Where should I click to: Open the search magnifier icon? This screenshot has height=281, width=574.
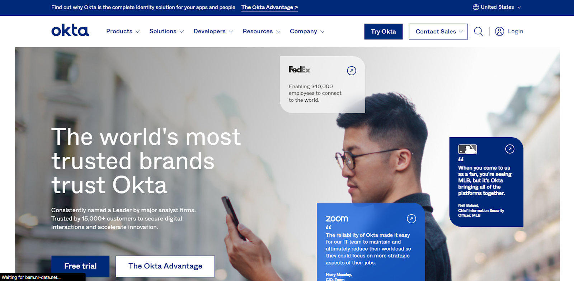479,32
